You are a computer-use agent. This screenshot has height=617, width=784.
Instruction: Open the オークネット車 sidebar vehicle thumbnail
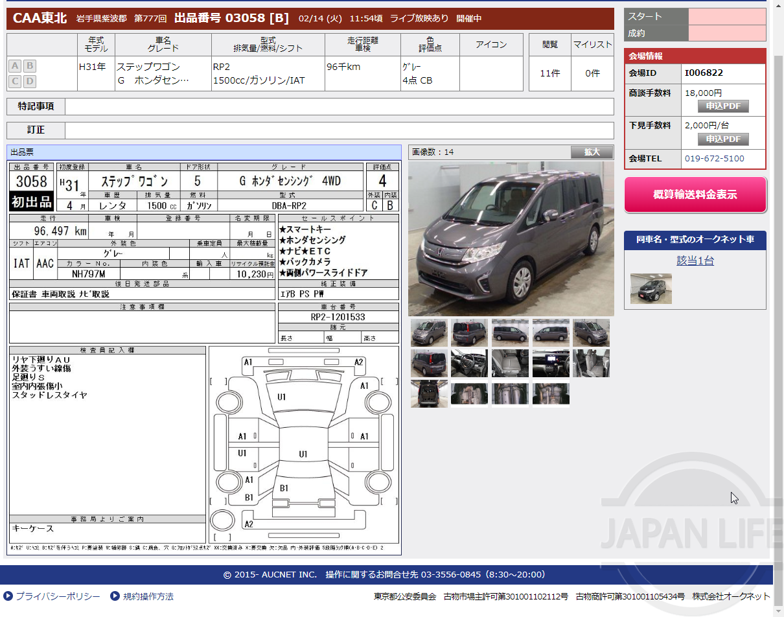tap(651, 289)
